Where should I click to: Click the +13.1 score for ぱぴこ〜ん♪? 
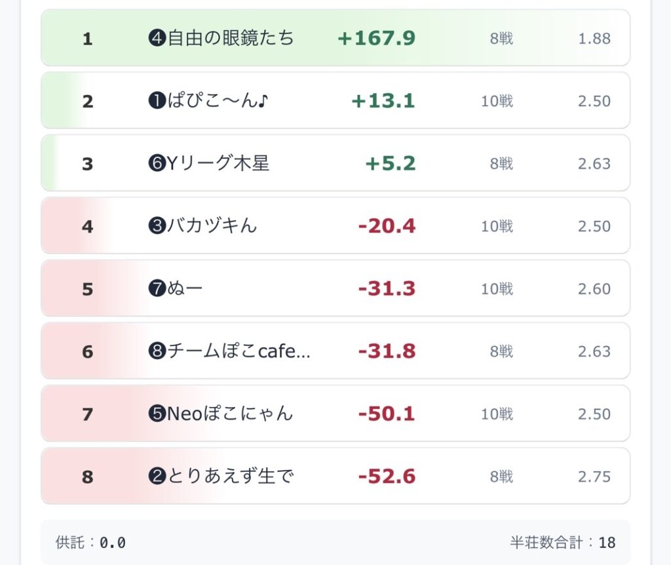[383, 101]
